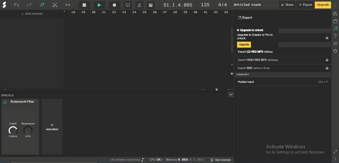Choose Export WAV option
The height and width of the screenshot is (163, 339).
(283, 68)
